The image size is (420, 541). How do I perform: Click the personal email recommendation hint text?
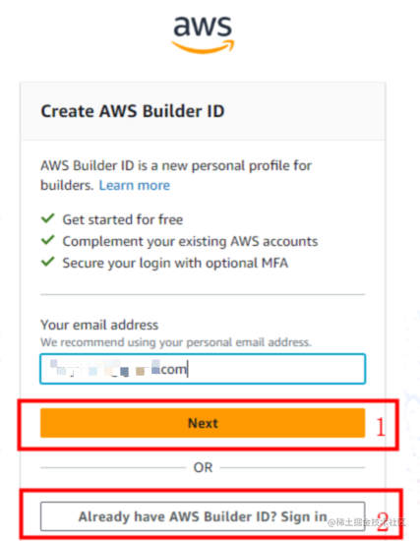click(x=176, y=342)
